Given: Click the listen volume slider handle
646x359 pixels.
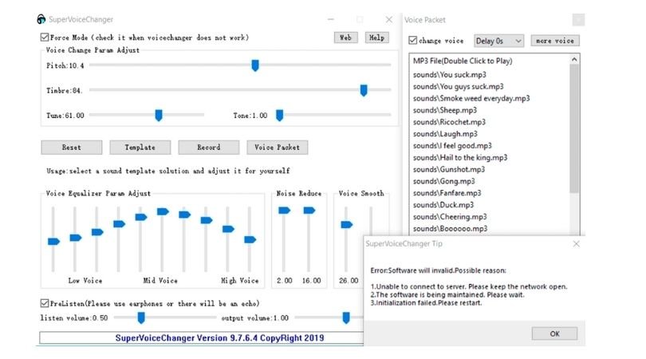Looking at the screenshot, I should [x=141, y=318].
